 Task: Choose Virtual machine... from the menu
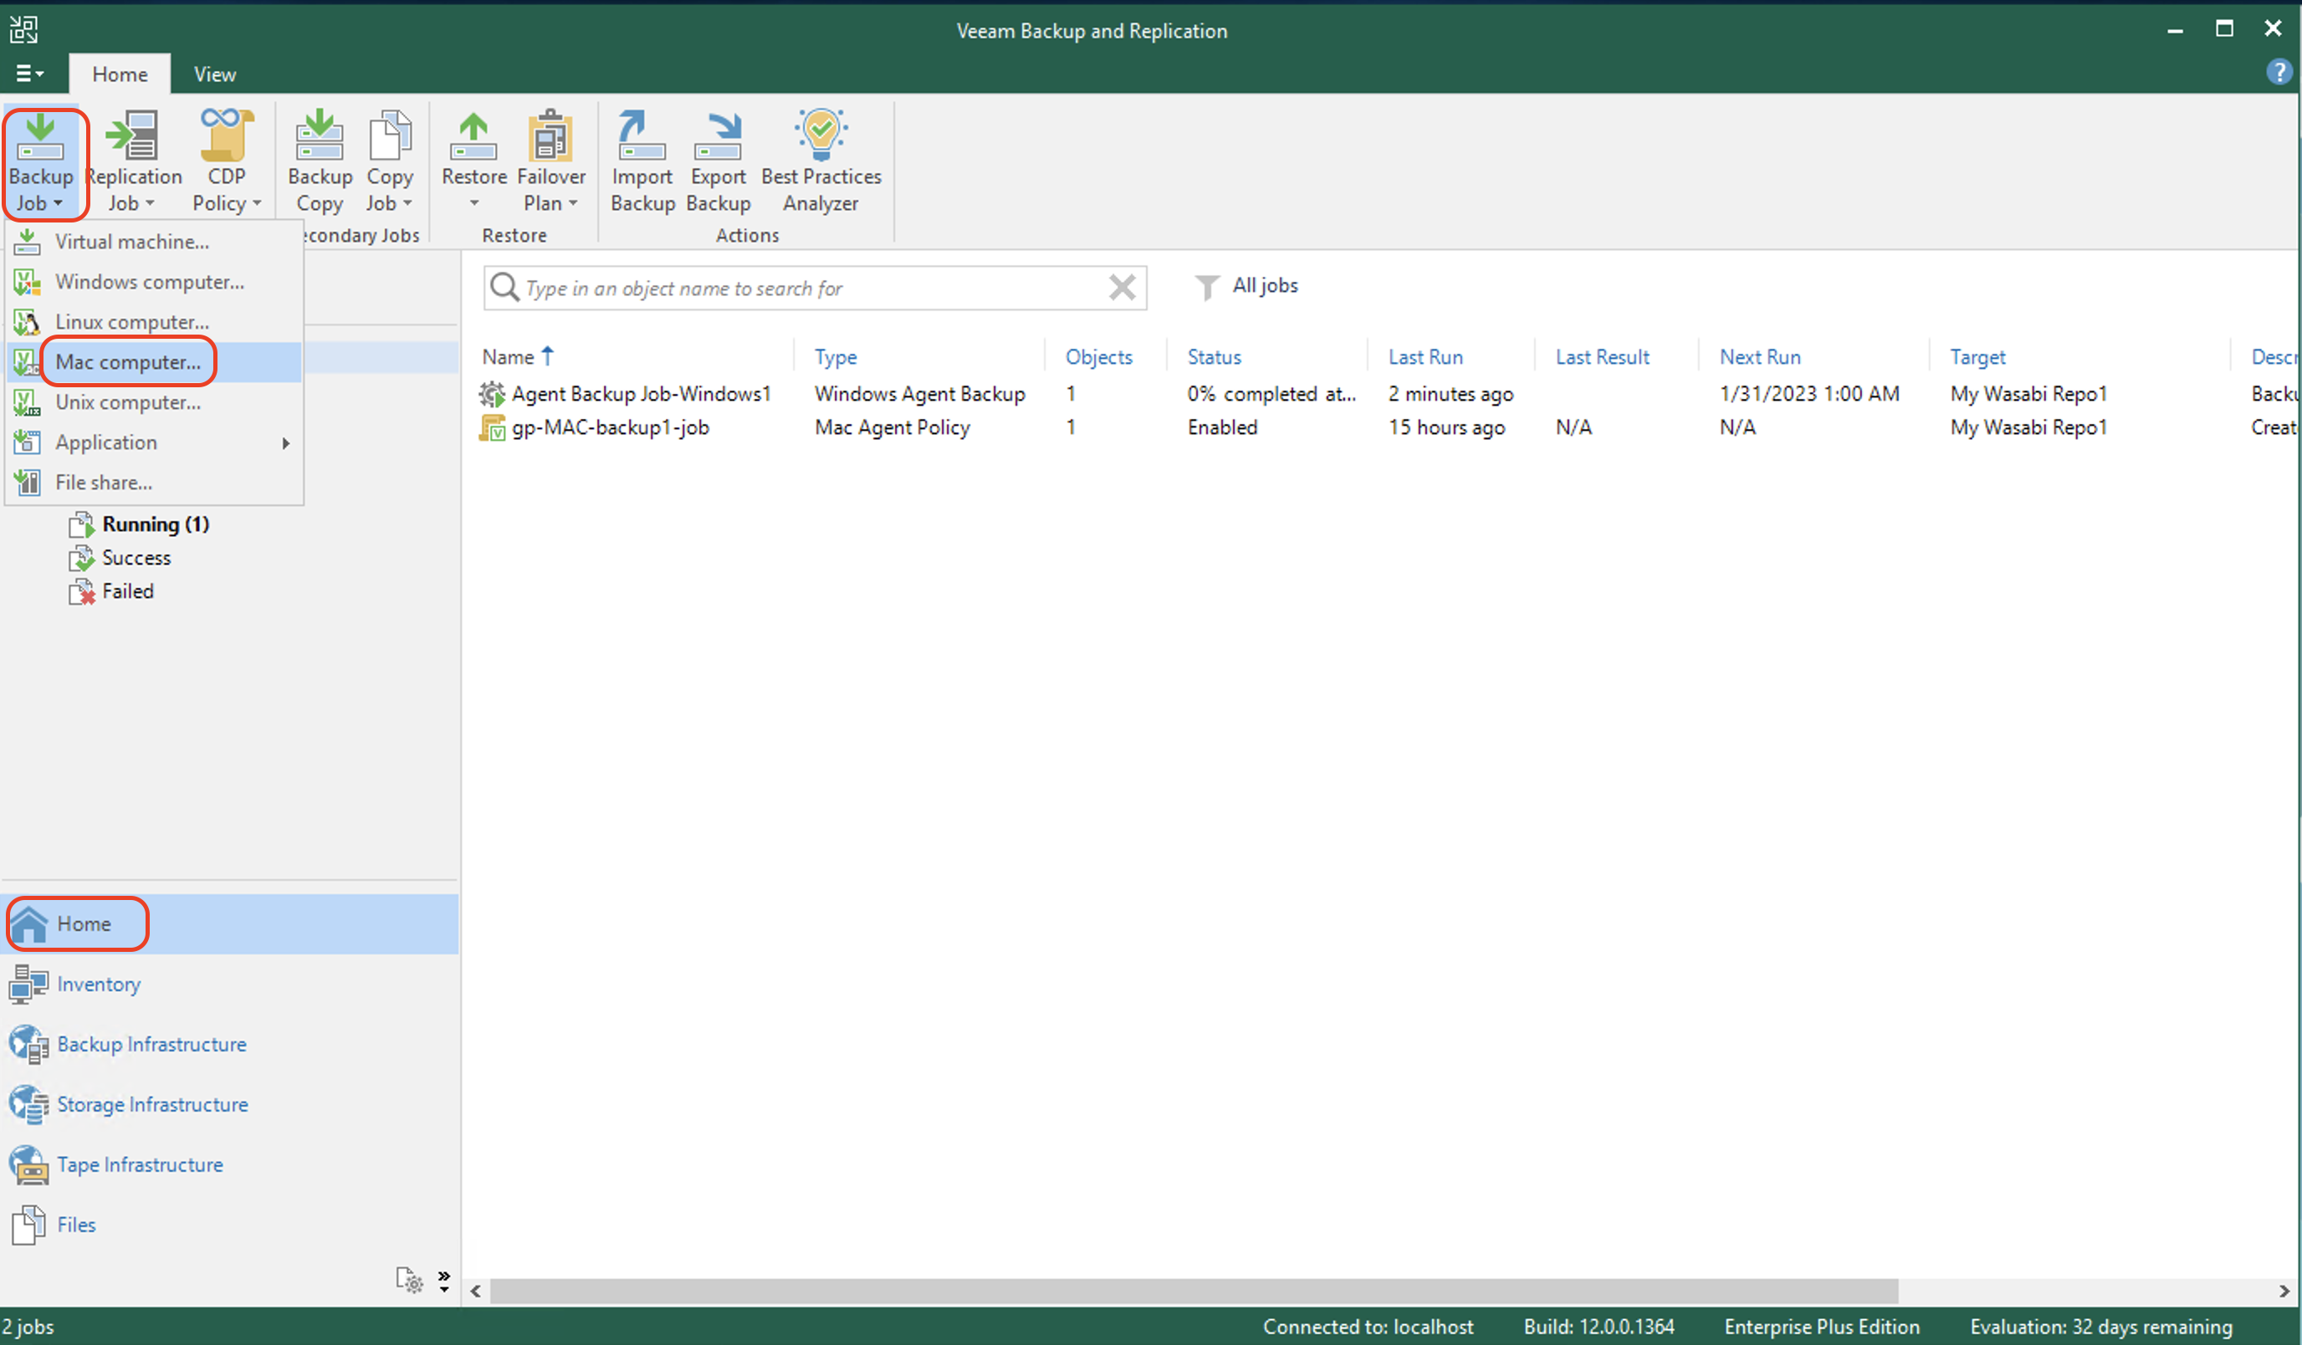155,241
